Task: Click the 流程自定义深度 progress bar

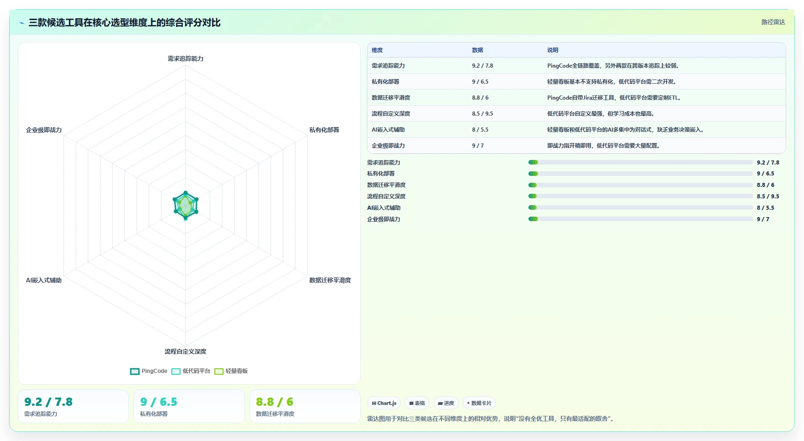Action: 640,196
